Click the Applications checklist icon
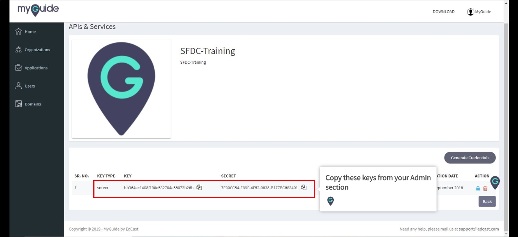 18,67
